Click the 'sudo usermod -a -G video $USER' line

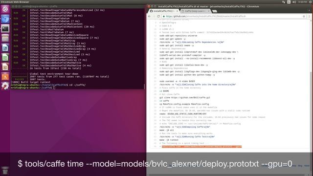pos(177,82)
